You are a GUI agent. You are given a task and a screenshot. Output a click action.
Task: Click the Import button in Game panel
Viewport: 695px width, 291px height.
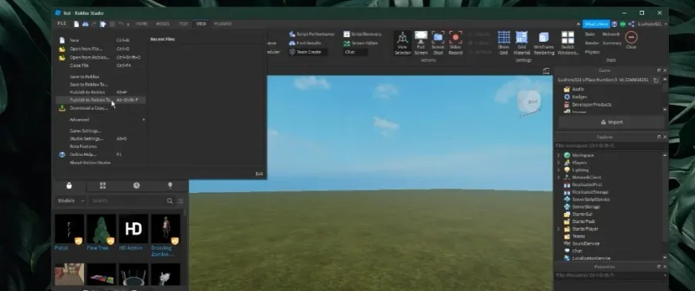click(612, 122)
